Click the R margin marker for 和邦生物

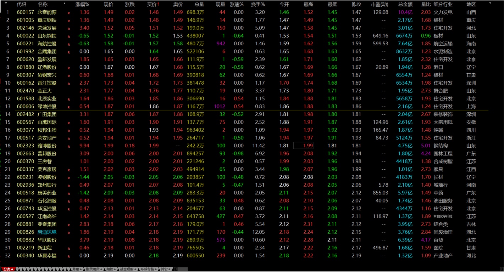[69, 130]
